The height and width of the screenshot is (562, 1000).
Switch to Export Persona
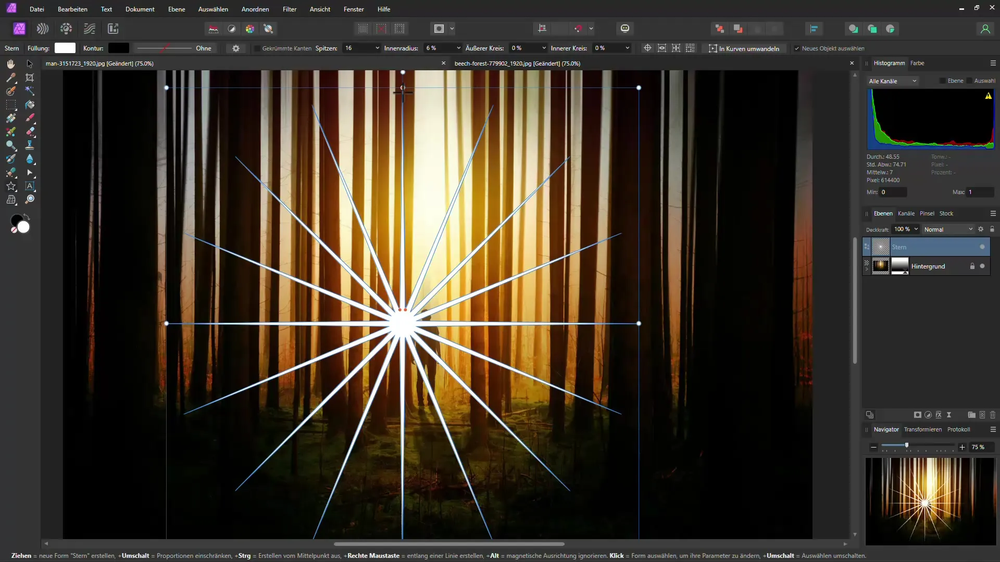tap(113, 29)
